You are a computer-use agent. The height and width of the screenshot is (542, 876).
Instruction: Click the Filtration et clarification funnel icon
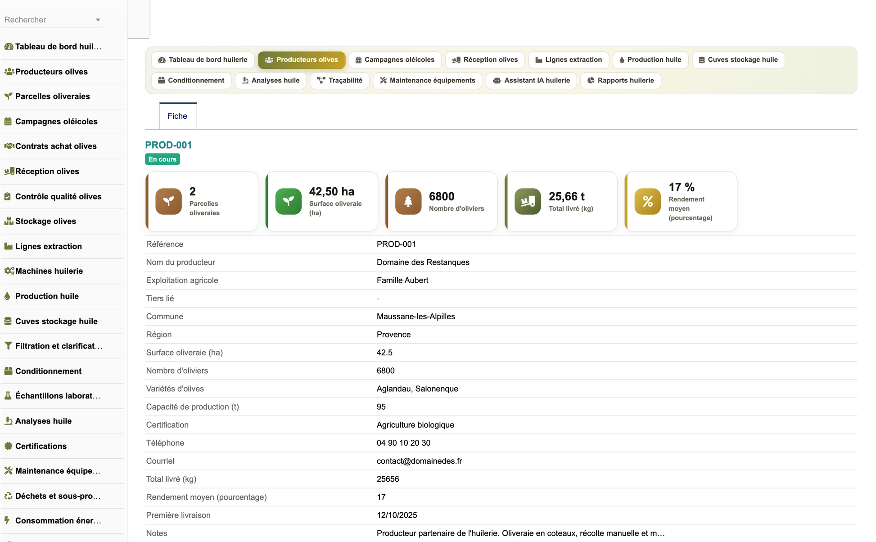pos(8,346)
